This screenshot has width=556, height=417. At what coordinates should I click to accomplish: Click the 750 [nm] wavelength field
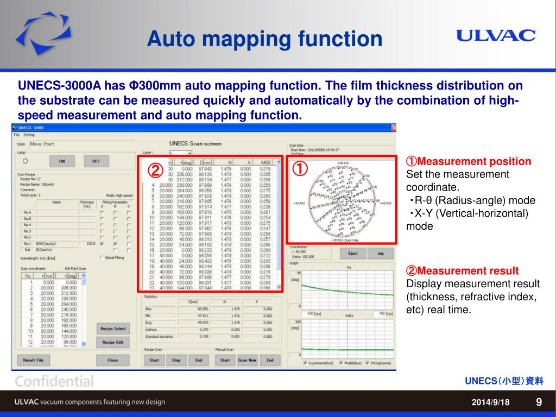(383, 314)
